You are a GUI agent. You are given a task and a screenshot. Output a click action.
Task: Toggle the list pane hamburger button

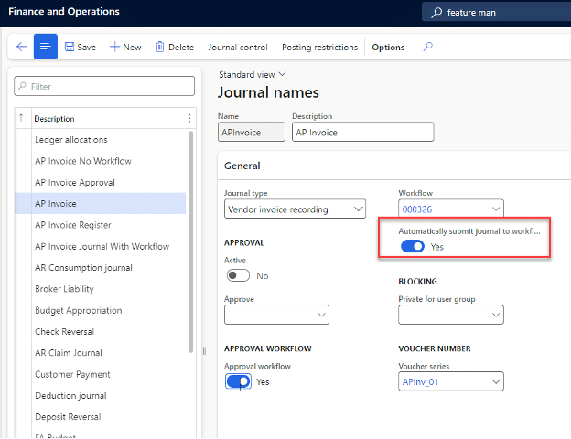tap(46, 47)
